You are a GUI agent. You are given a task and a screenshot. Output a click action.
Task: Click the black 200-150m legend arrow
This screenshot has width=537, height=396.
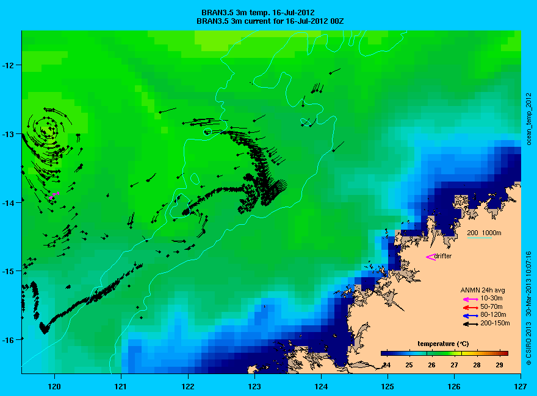[470, 324]
